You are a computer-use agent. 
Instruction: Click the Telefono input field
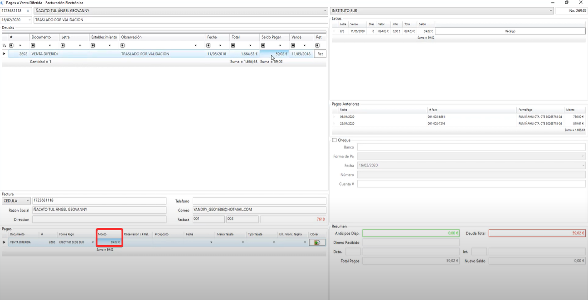259,201
